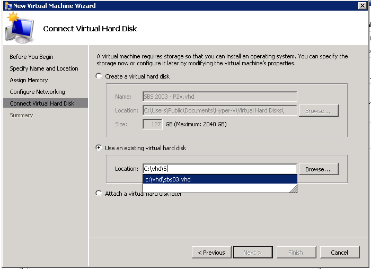
Task: Jump to Assign Memory step
Action: pos(29,80)
